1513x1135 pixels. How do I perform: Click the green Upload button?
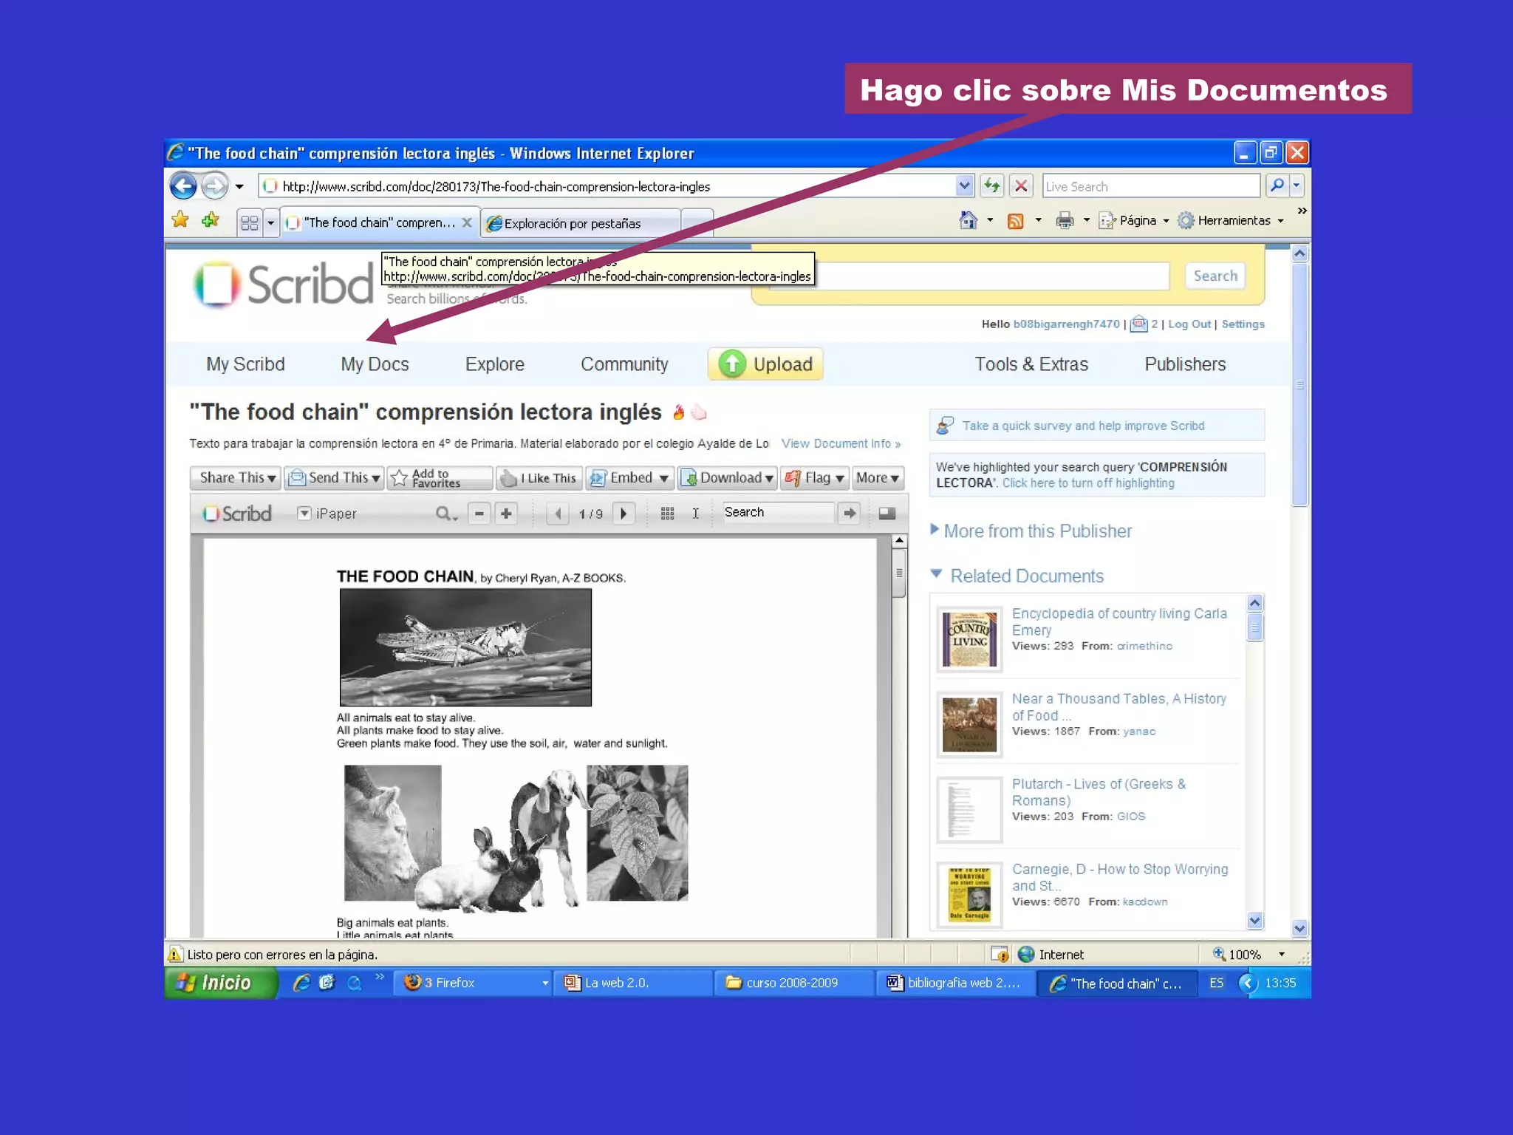click(x=765, y=364)
